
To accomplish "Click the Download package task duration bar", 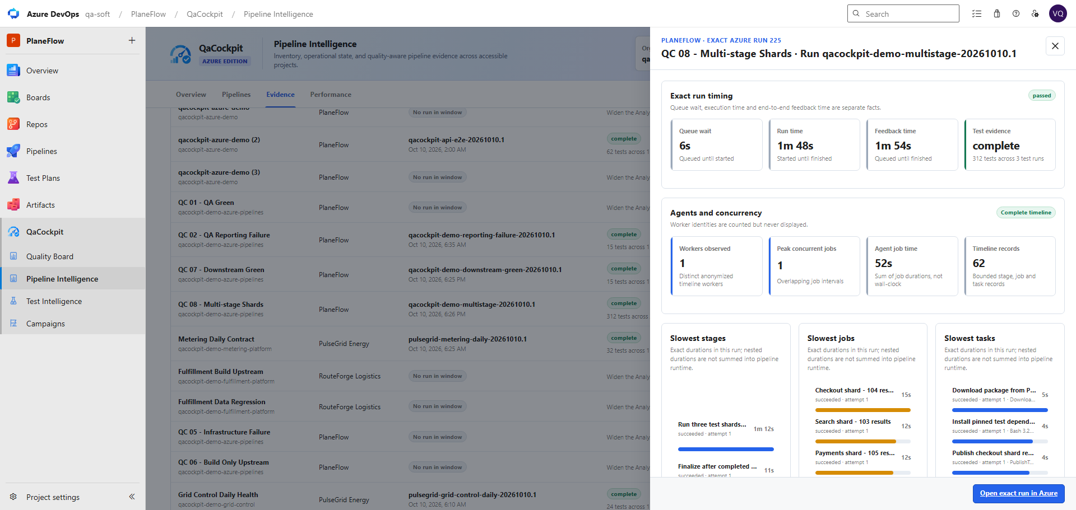I will [1000, 410].
